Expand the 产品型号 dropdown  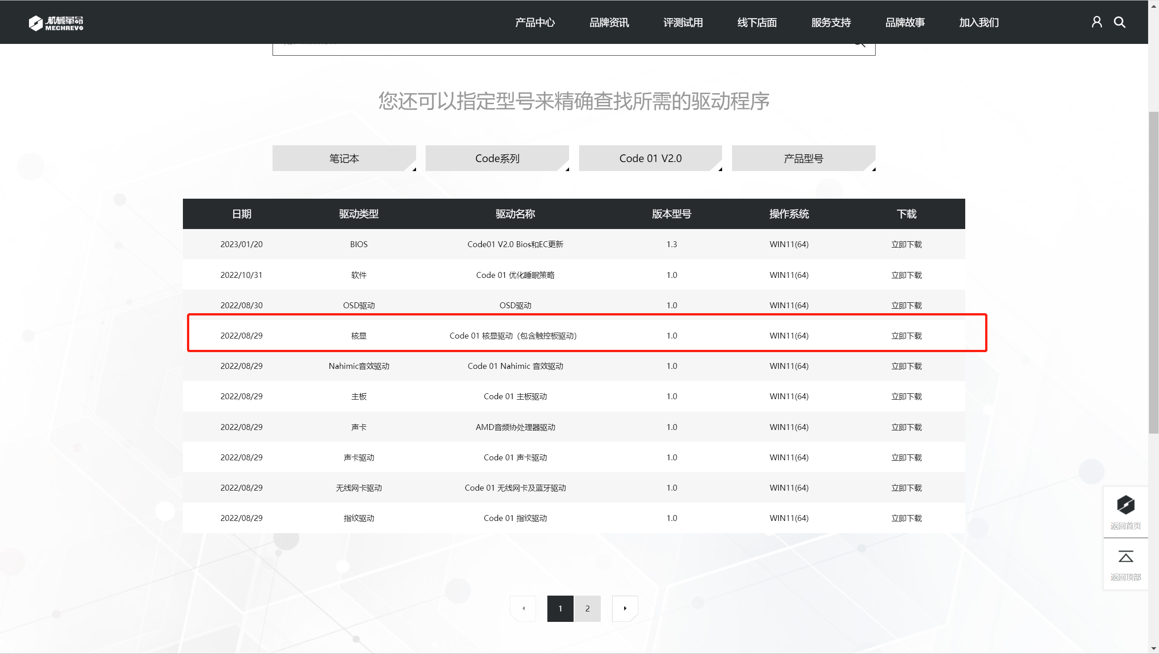coord(803,158)
